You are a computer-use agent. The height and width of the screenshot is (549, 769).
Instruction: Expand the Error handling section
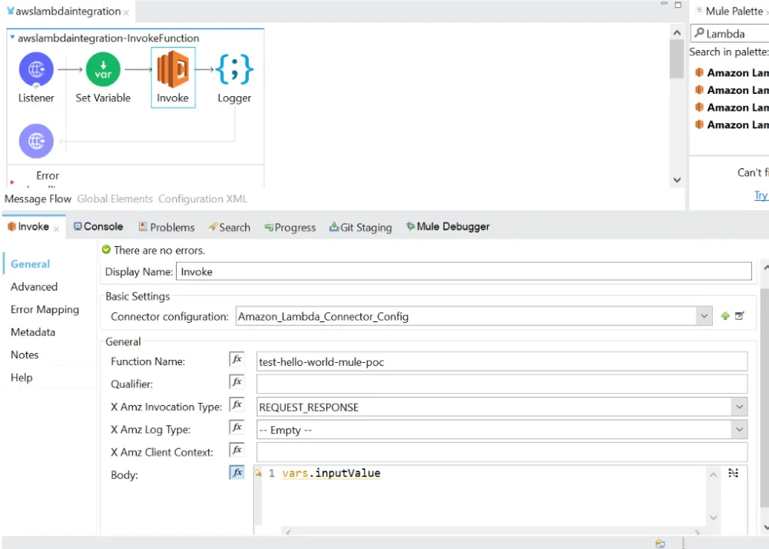pos(12,182)
